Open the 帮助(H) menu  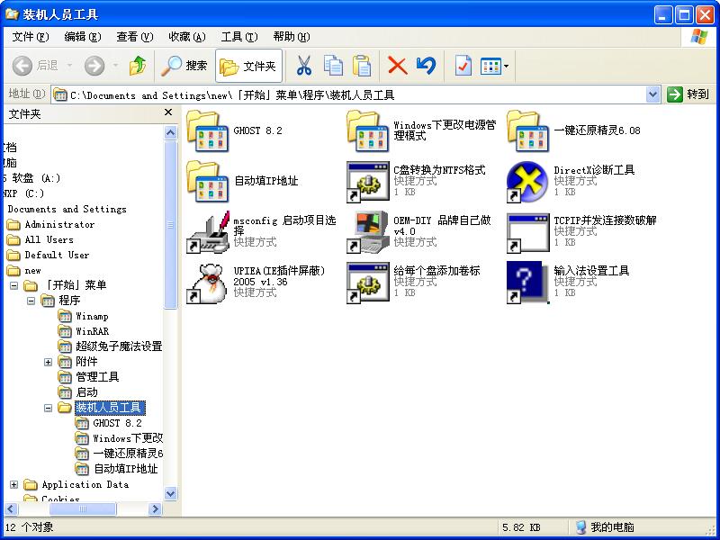tap(291, 37)
